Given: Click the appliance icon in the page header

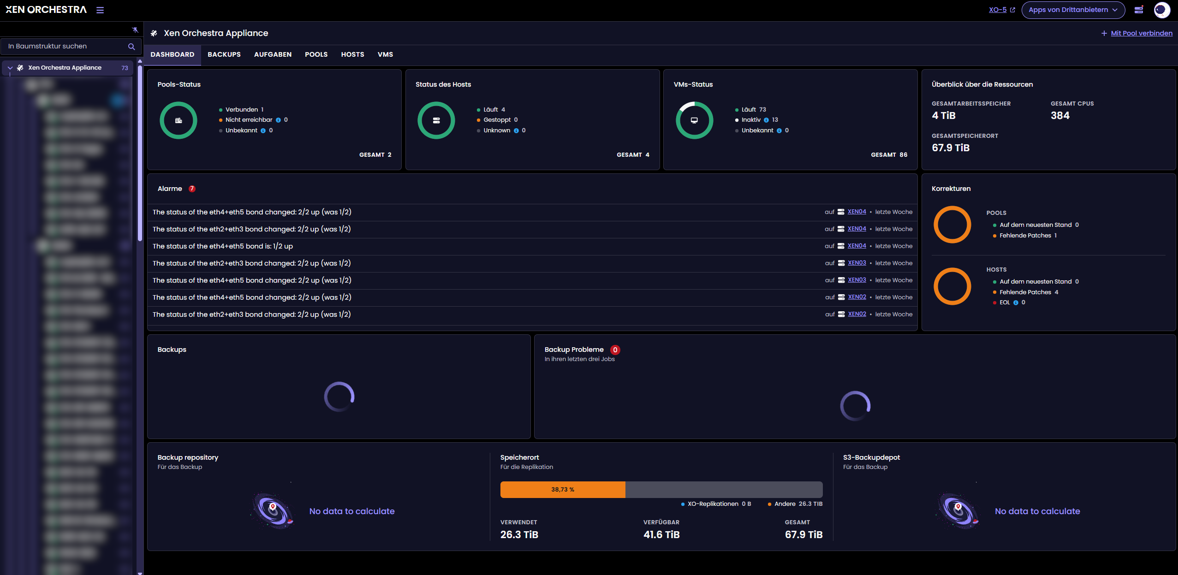Looking at the screenshot, I should 154,33.
